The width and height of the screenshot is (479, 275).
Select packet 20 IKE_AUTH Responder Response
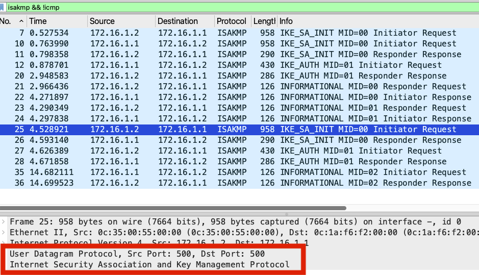240,76
